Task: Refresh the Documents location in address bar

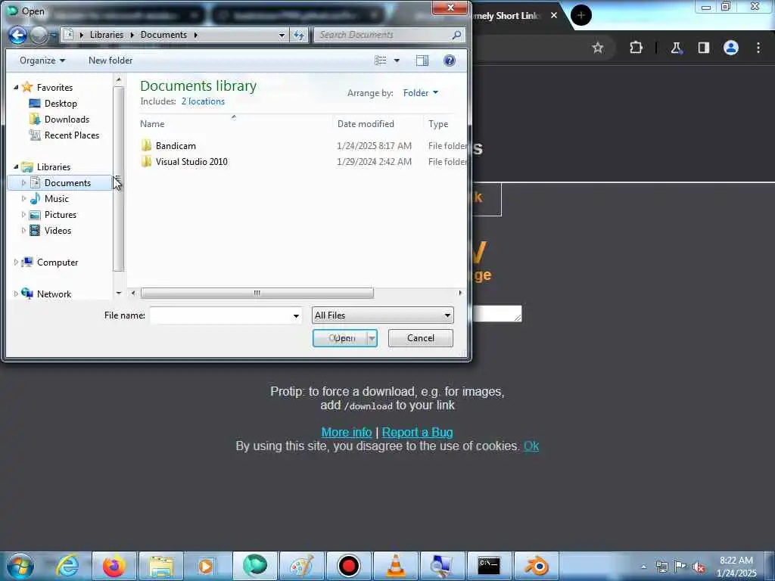Action: click(299, 35)
